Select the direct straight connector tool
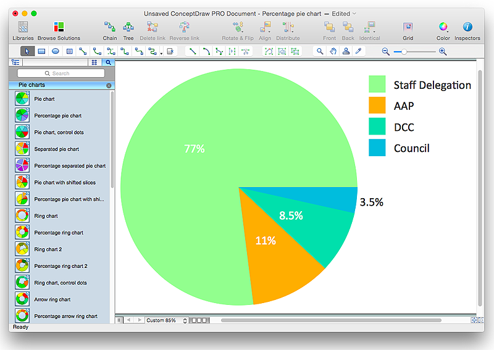The width and height of the screenshot is (494, 350). pos(83,51)
